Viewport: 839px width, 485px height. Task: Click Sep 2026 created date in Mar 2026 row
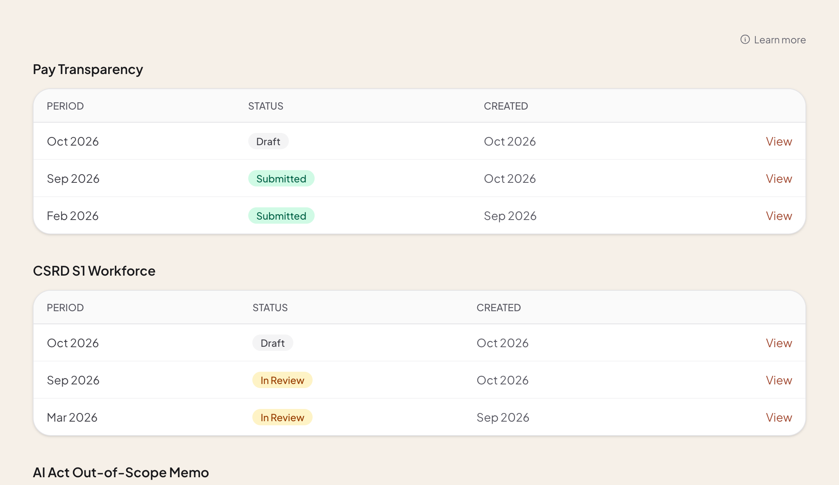pyautogui.click(x=503, y=418)
